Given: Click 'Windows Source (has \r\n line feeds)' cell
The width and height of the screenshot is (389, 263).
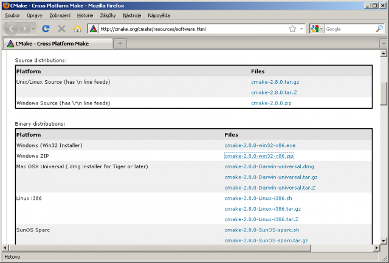Looking at the screenshot, I should coord(63,103).
